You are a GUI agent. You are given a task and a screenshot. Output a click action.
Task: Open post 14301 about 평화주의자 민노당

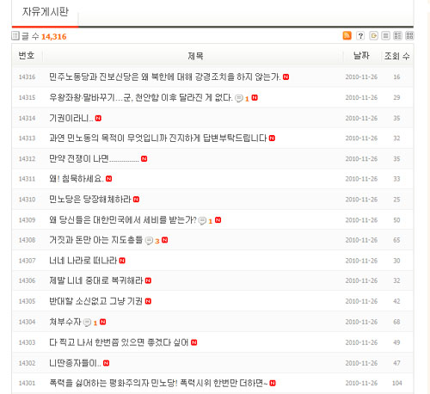click(158, 383)
